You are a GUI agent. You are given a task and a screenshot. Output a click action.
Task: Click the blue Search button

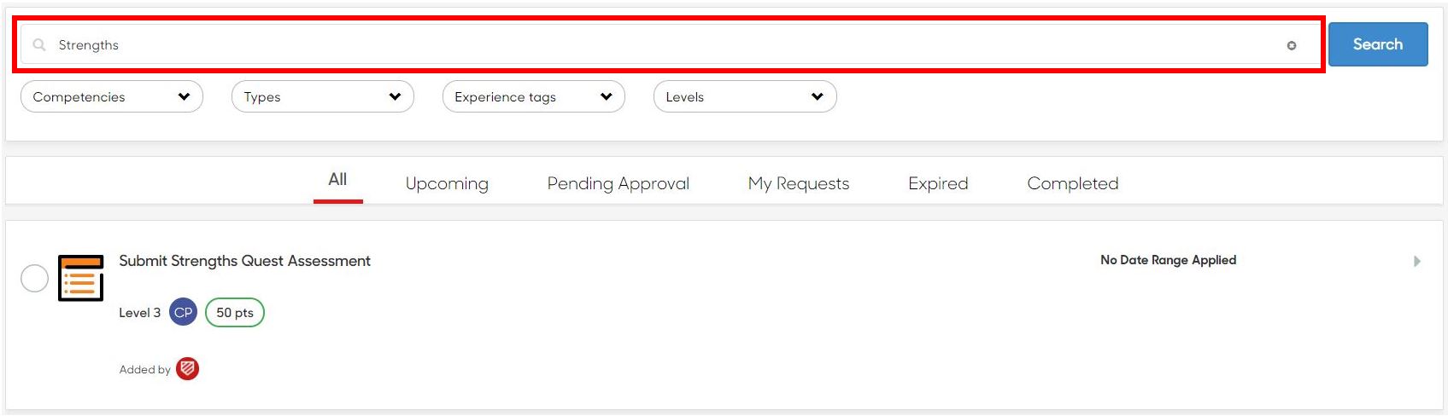tap(1377, 44)
